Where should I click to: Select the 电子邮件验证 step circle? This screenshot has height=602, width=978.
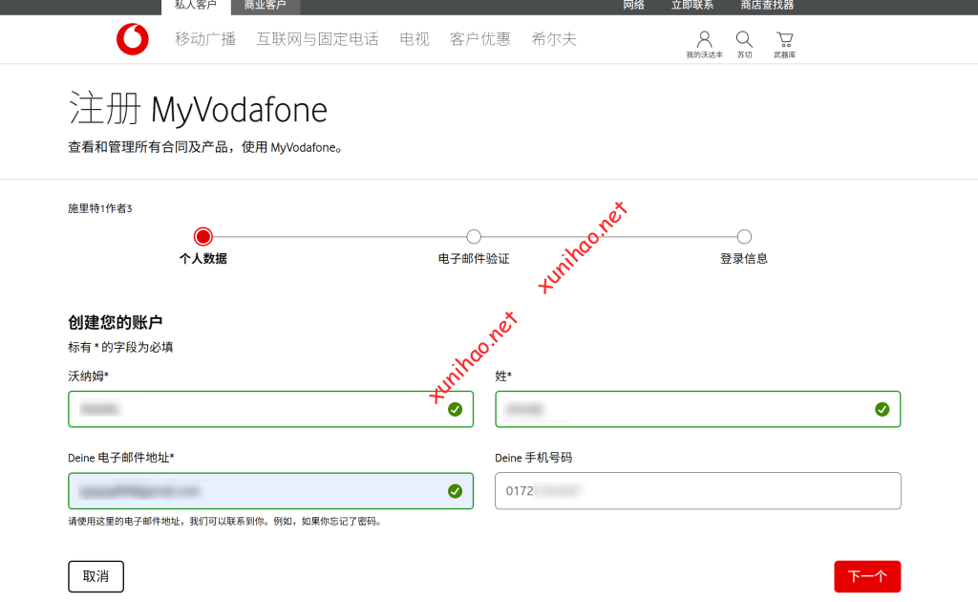point(474,237)
